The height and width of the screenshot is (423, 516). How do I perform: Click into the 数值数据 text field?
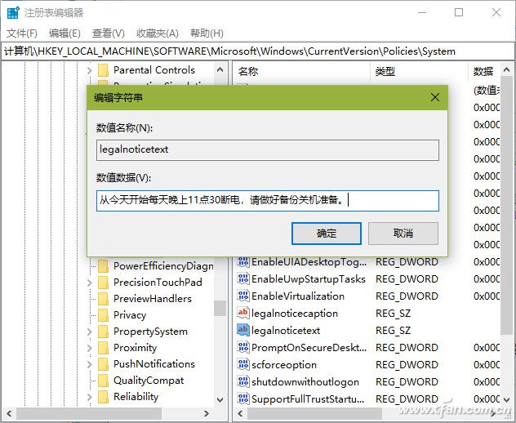point(268,200)
